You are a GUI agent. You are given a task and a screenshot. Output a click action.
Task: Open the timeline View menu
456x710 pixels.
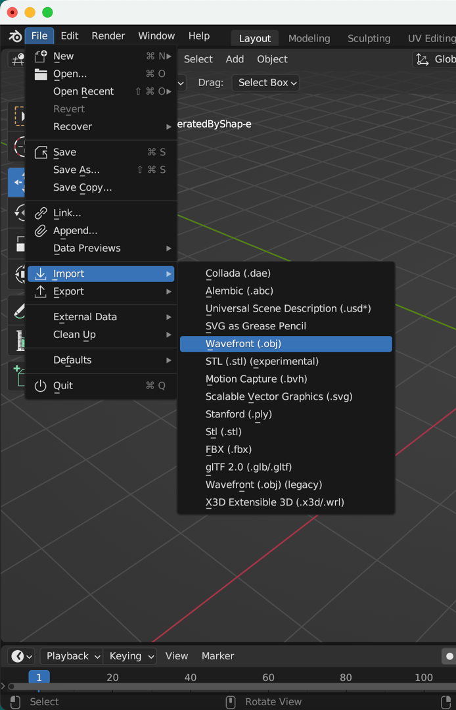pyautogui.click(x=177, y=655)
